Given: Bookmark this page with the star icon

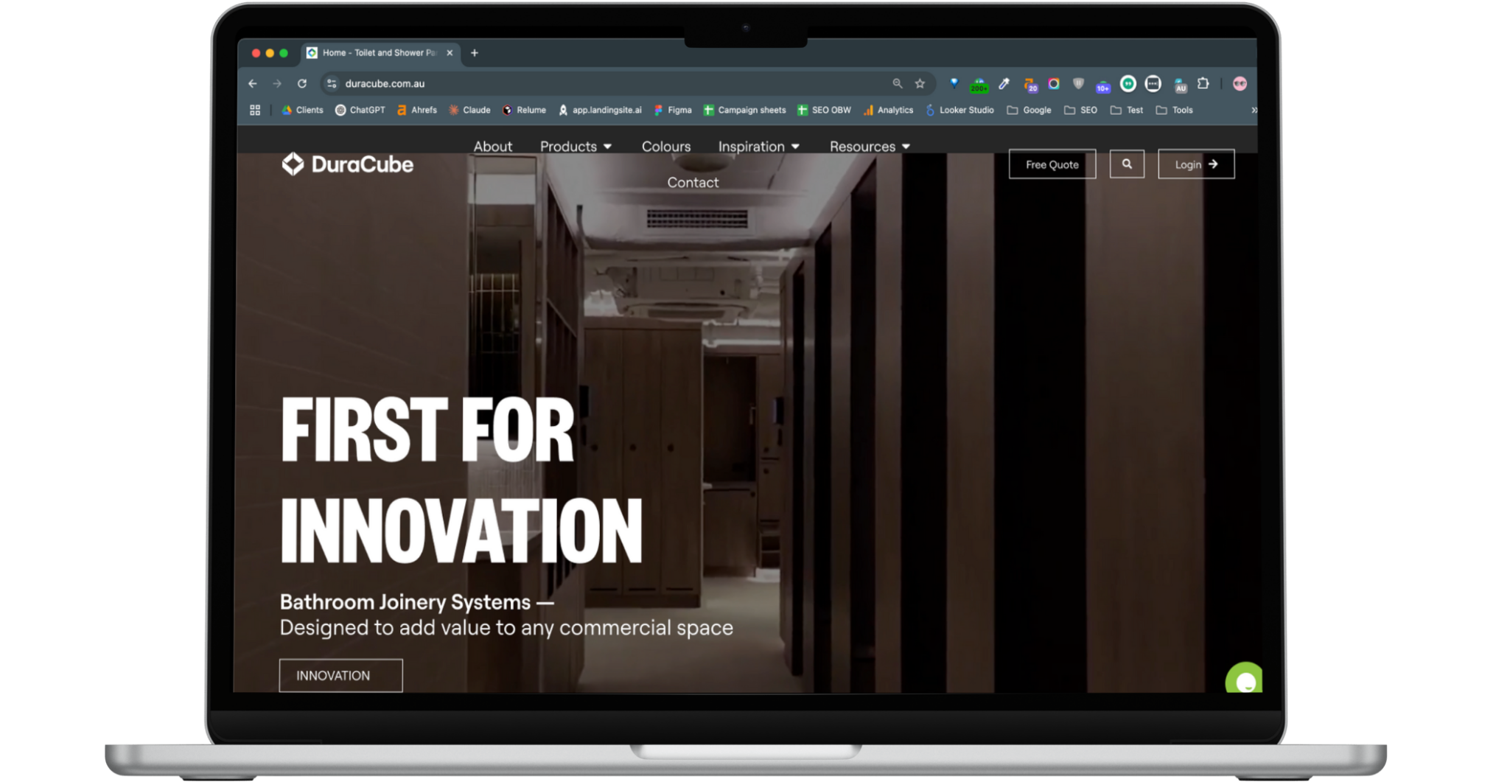Looking at the screenshot, I should coord(920,84).
